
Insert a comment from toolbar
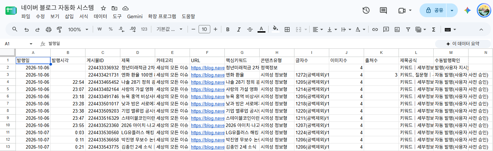pos(386,29)
